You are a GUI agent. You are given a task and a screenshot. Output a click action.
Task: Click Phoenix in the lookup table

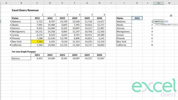tap(124, 38)
